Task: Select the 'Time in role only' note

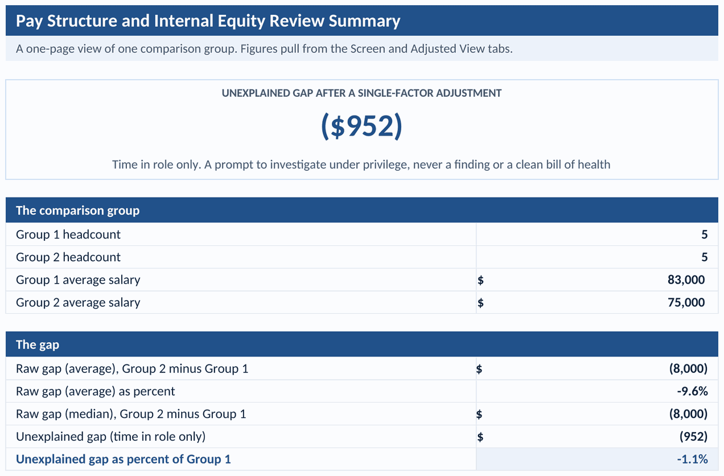Action: pyautogui.click(x=361, y=165)
